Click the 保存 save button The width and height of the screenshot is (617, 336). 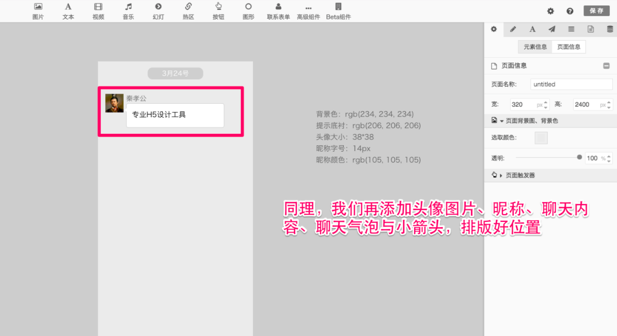(x=596, y=11)
